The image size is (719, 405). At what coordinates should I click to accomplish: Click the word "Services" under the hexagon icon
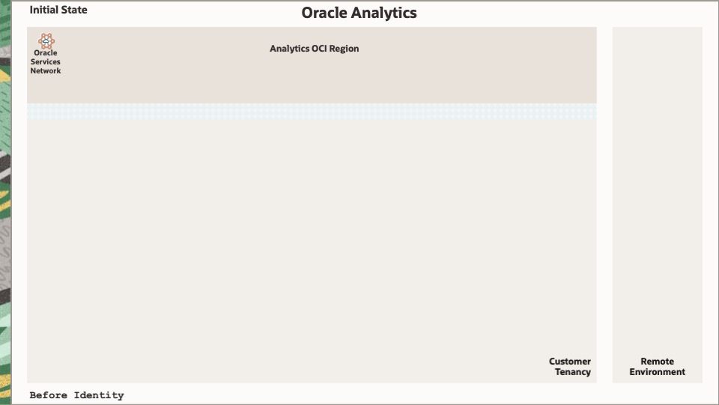pyautogui.click(x=46, y=62)
